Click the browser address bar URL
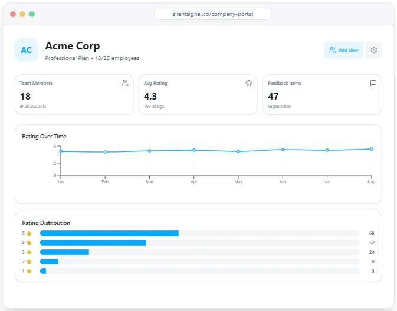 tap(213, 14)
